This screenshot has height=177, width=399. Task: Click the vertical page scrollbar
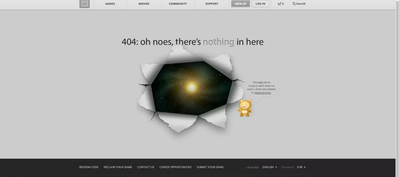click(397, 86)
